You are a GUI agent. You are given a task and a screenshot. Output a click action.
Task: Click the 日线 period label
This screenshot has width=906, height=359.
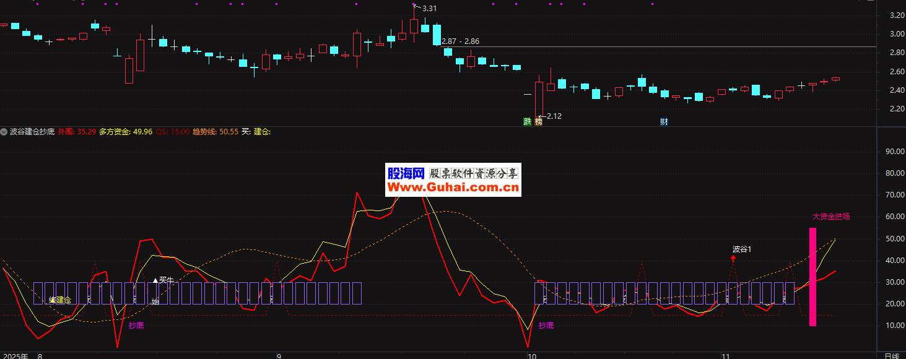pos(891,356)
